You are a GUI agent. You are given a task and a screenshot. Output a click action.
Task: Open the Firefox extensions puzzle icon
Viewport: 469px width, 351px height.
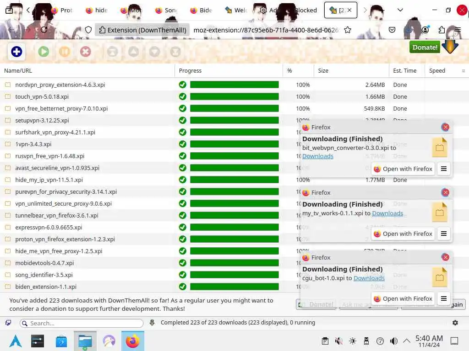(442, 30)
